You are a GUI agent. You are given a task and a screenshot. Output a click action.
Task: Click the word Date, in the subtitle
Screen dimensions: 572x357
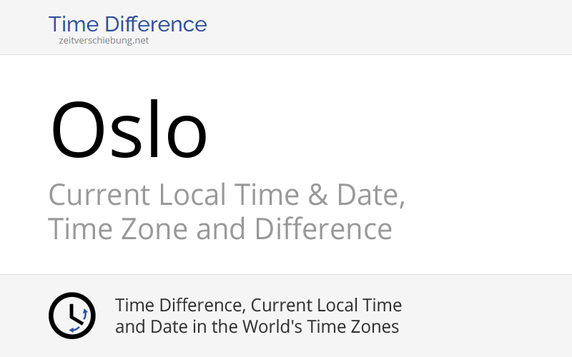click(370, 195)
